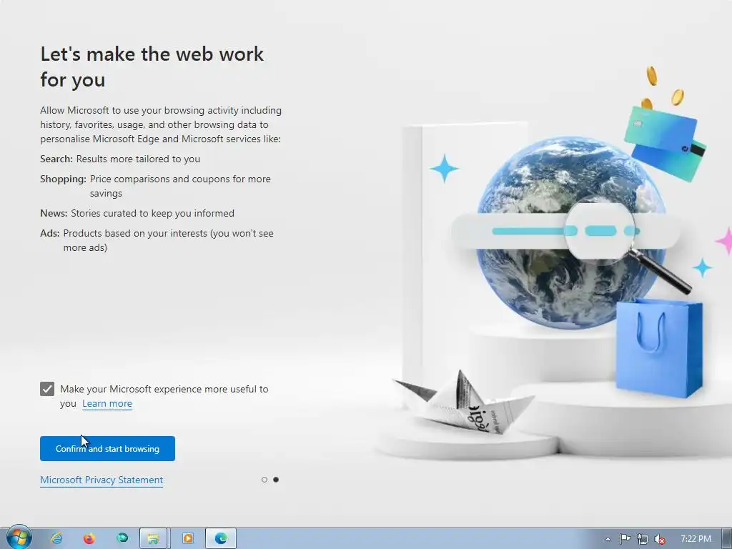The width and height of the screenshot is (732, 549).
Task: Select second page indicator dot
Action: [276, 480]
